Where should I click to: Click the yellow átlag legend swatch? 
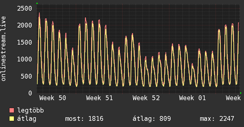tap(12, 119)
